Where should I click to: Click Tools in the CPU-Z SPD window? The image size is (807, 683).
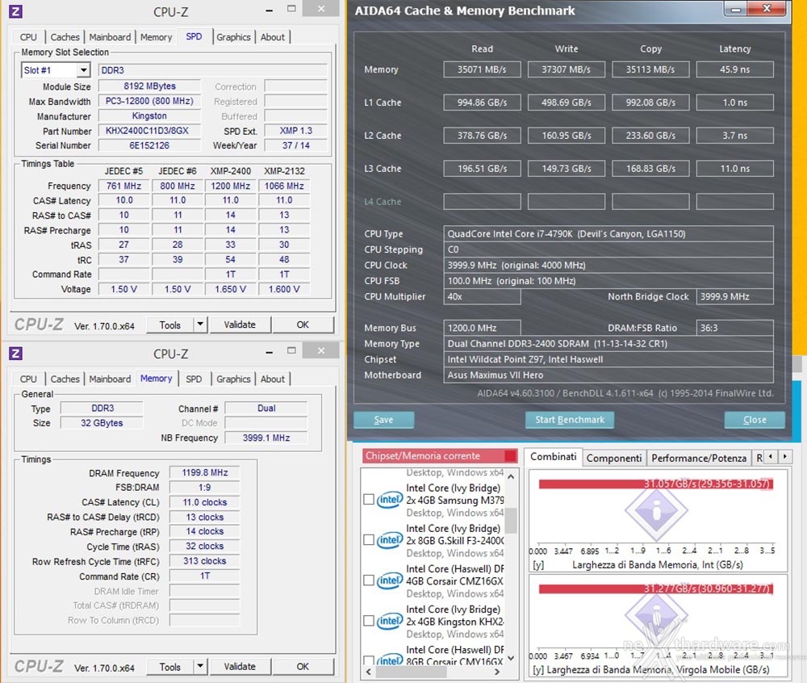tap(170, 325)
